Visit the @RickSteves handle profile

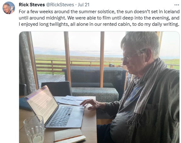60,5
